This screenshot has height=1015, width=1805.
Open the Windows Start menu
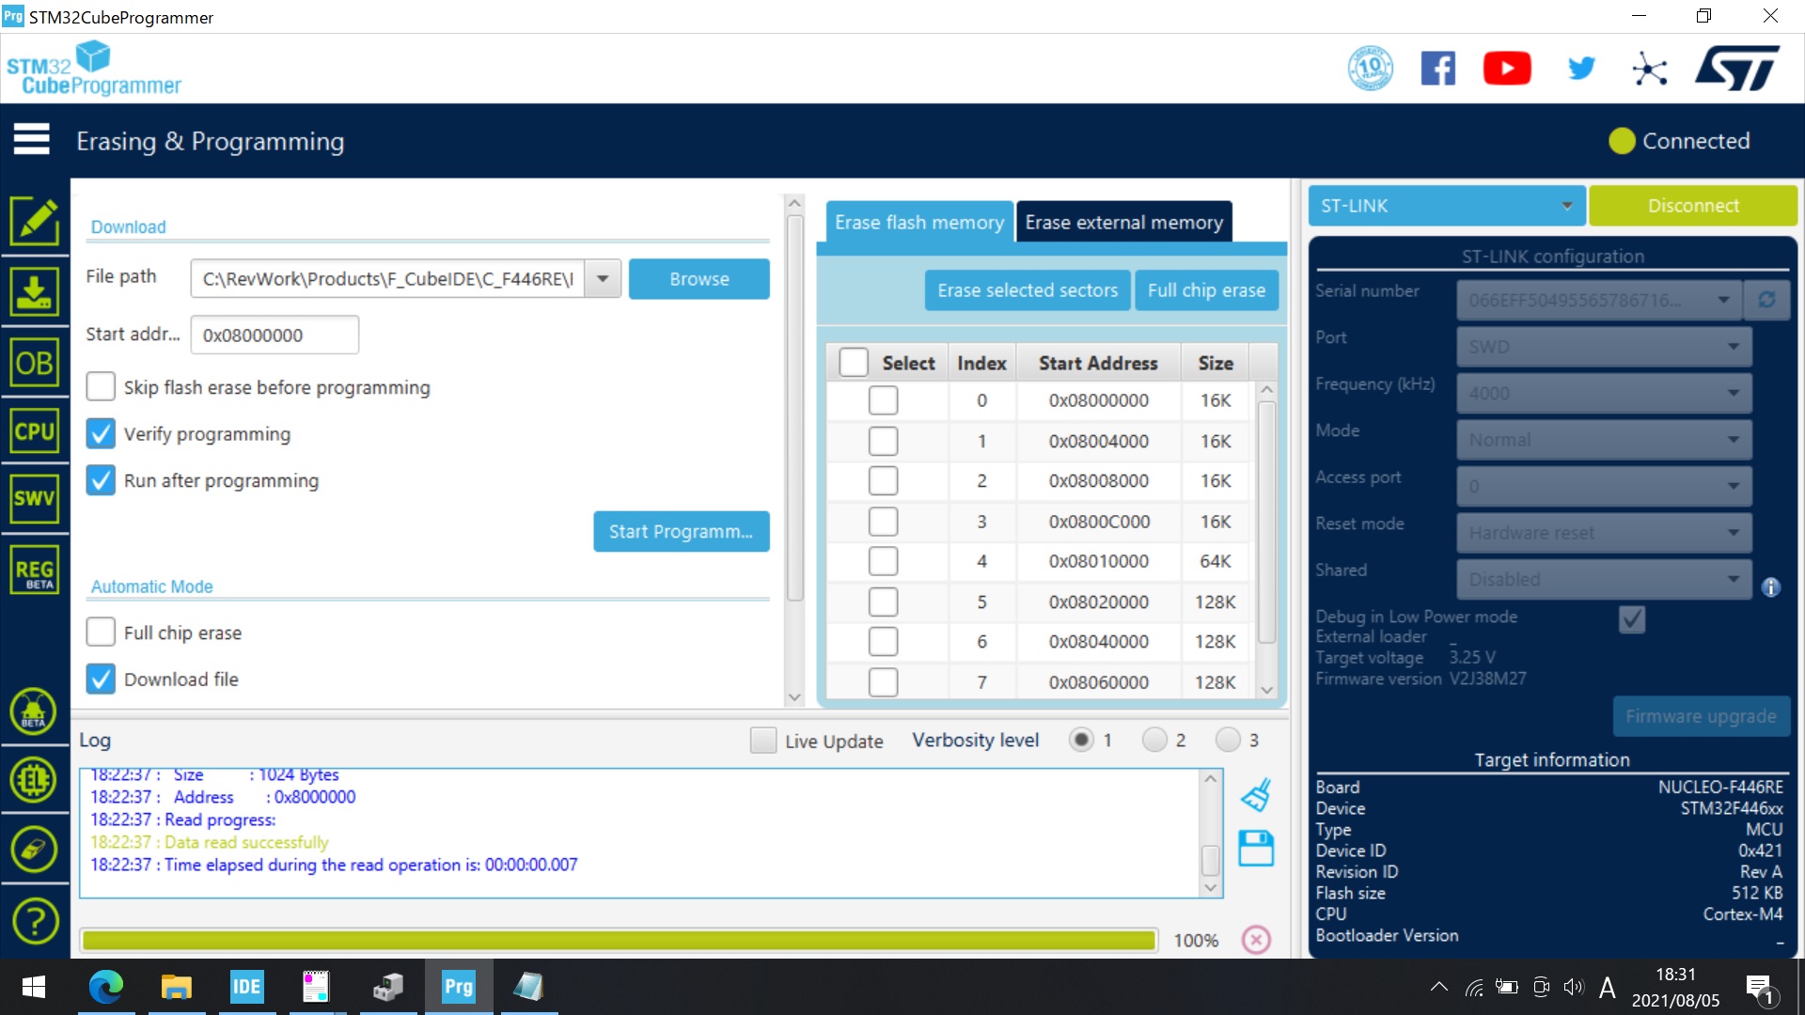34,987
